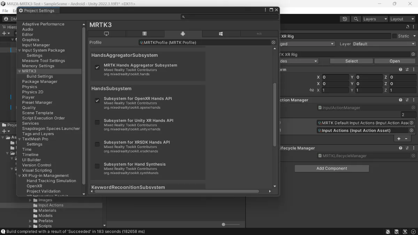Disable MRTK Hands Aggregator Subsystem checkbox
The image size is (418, 235).
click(x=97, y=67)
